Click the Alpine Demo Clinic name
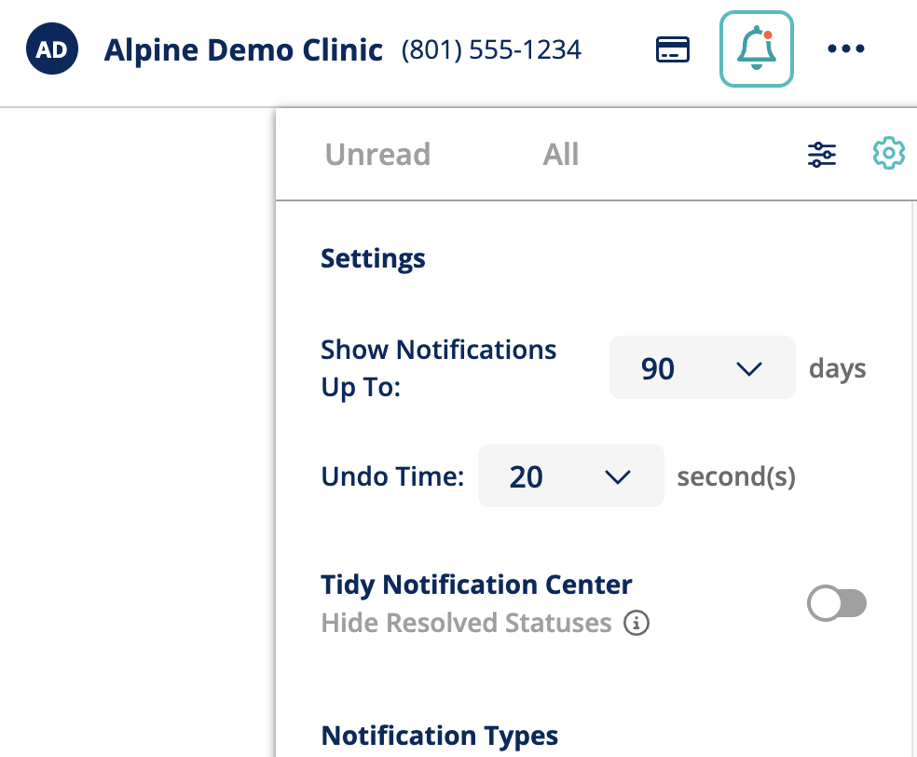This screenshot has height=757, width=917. [x=243, y=50]
